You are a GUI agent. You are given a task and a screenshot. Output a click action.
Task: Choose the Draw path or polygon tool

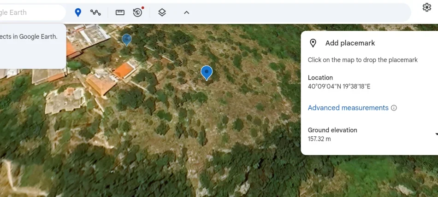point(95,12)
